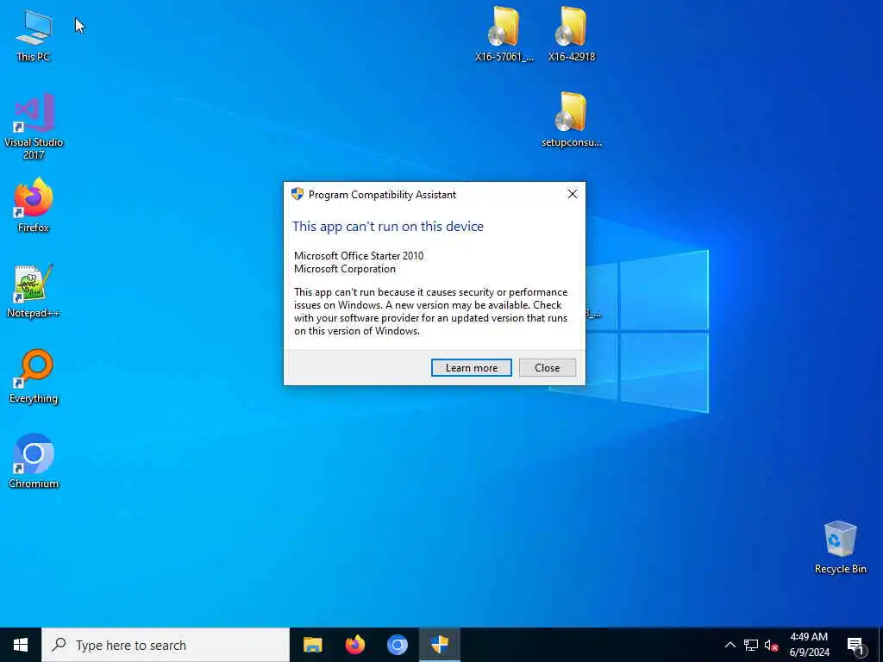Open the This PC desktop icon
The height and width of the screenshot is (662, 883).
[x=34, y=34]
